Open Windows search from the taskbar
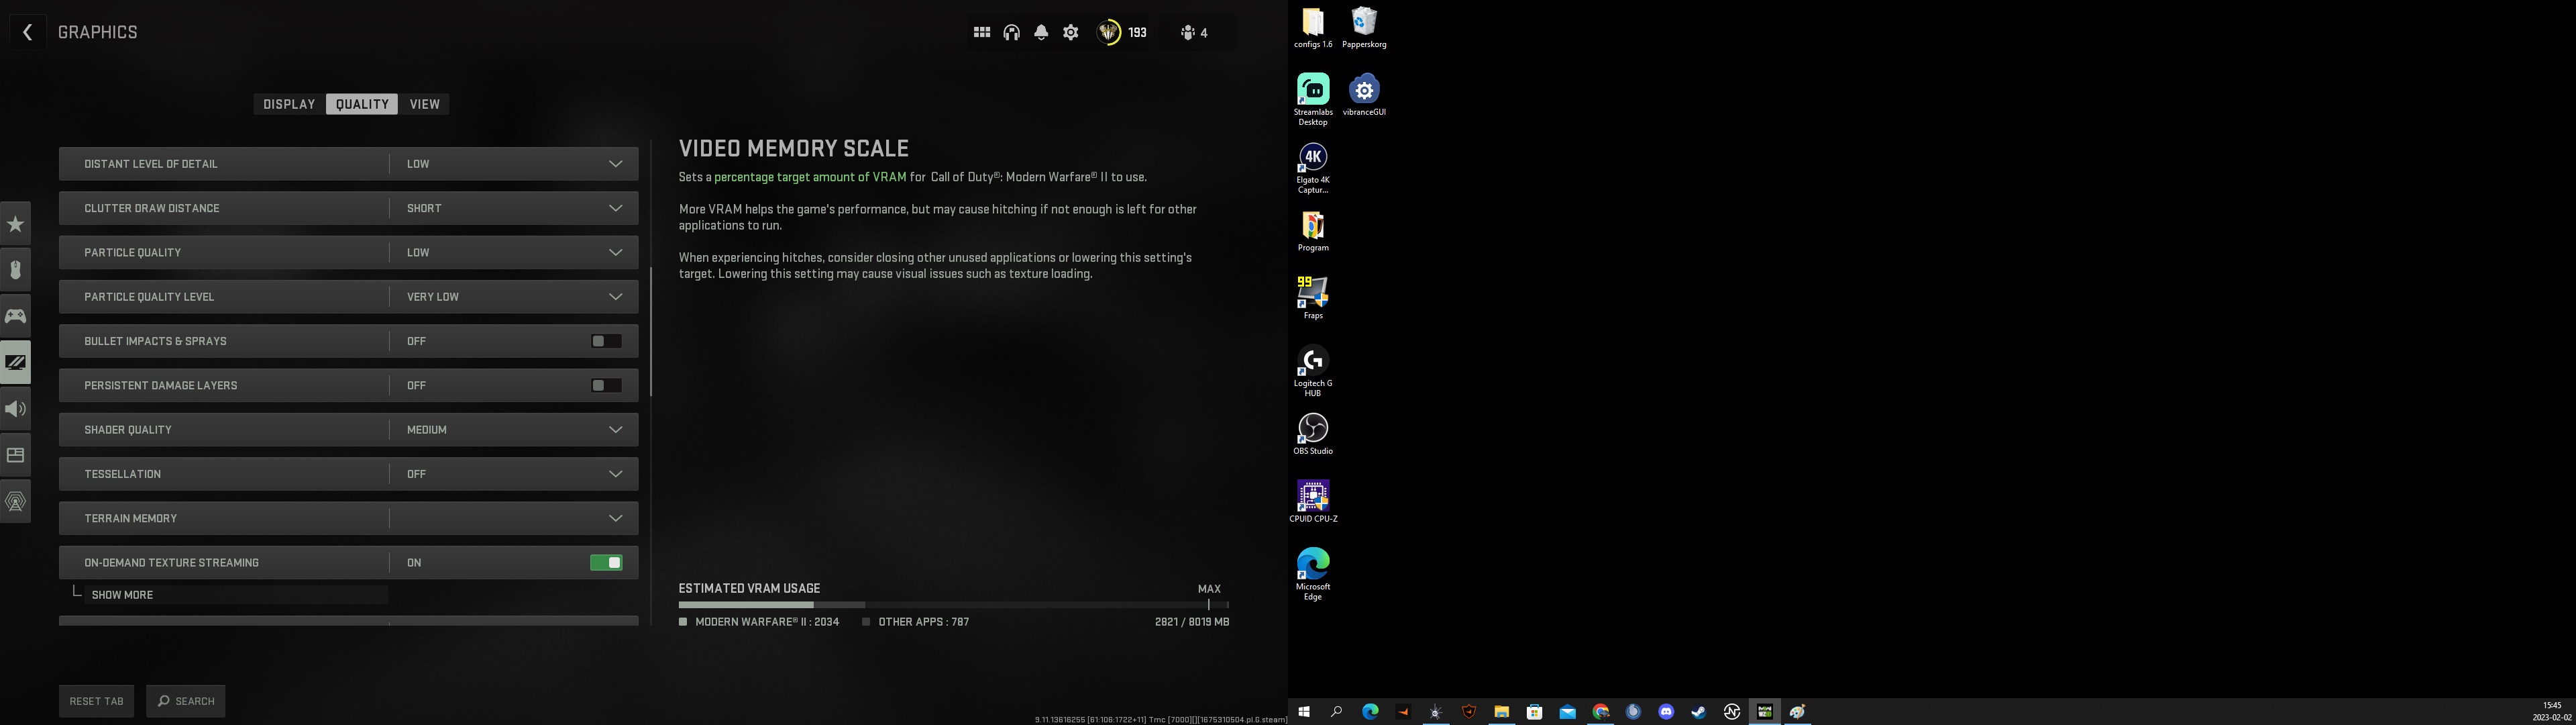The image size is (2576, 725). [x=1337, y=712]
